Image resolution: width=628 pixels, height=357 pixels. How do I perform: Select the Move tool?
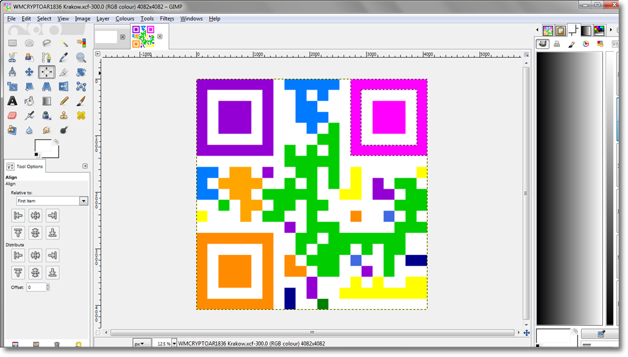29,72
